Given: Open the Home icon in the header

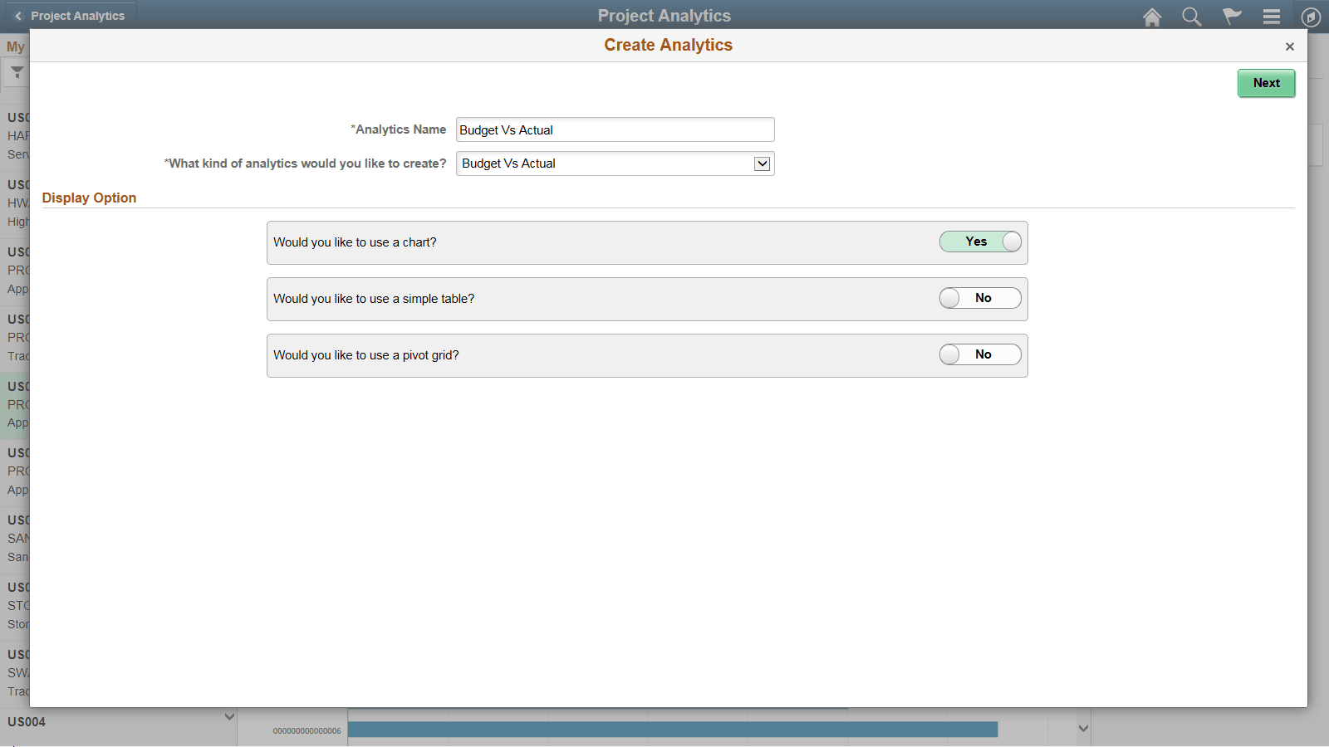Looking at the screenshot, I should pyautogui.click(x=1152, y=16).
